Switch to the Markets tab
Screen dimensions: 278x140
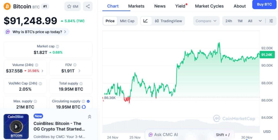tap(136, 6)
